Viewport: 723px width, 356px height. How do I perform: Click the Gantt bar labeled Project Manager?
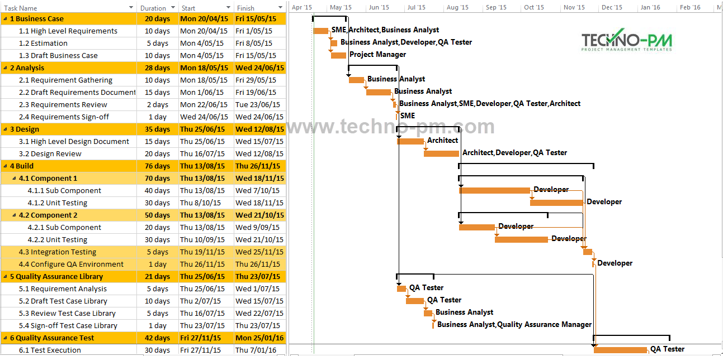click(339, 55)
